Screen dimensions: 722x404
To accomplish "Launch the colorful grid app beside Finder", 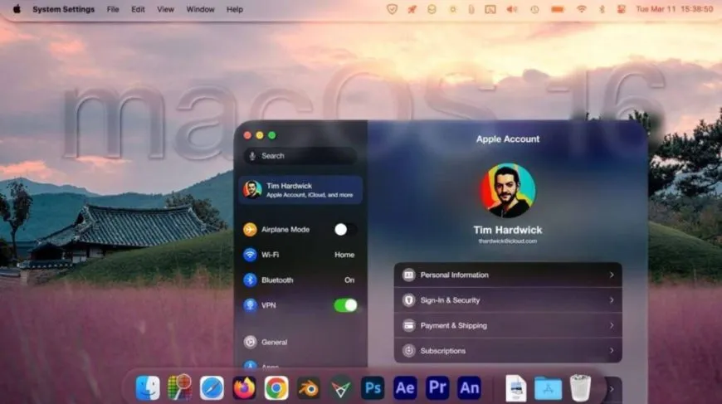I will click(179, 387).
